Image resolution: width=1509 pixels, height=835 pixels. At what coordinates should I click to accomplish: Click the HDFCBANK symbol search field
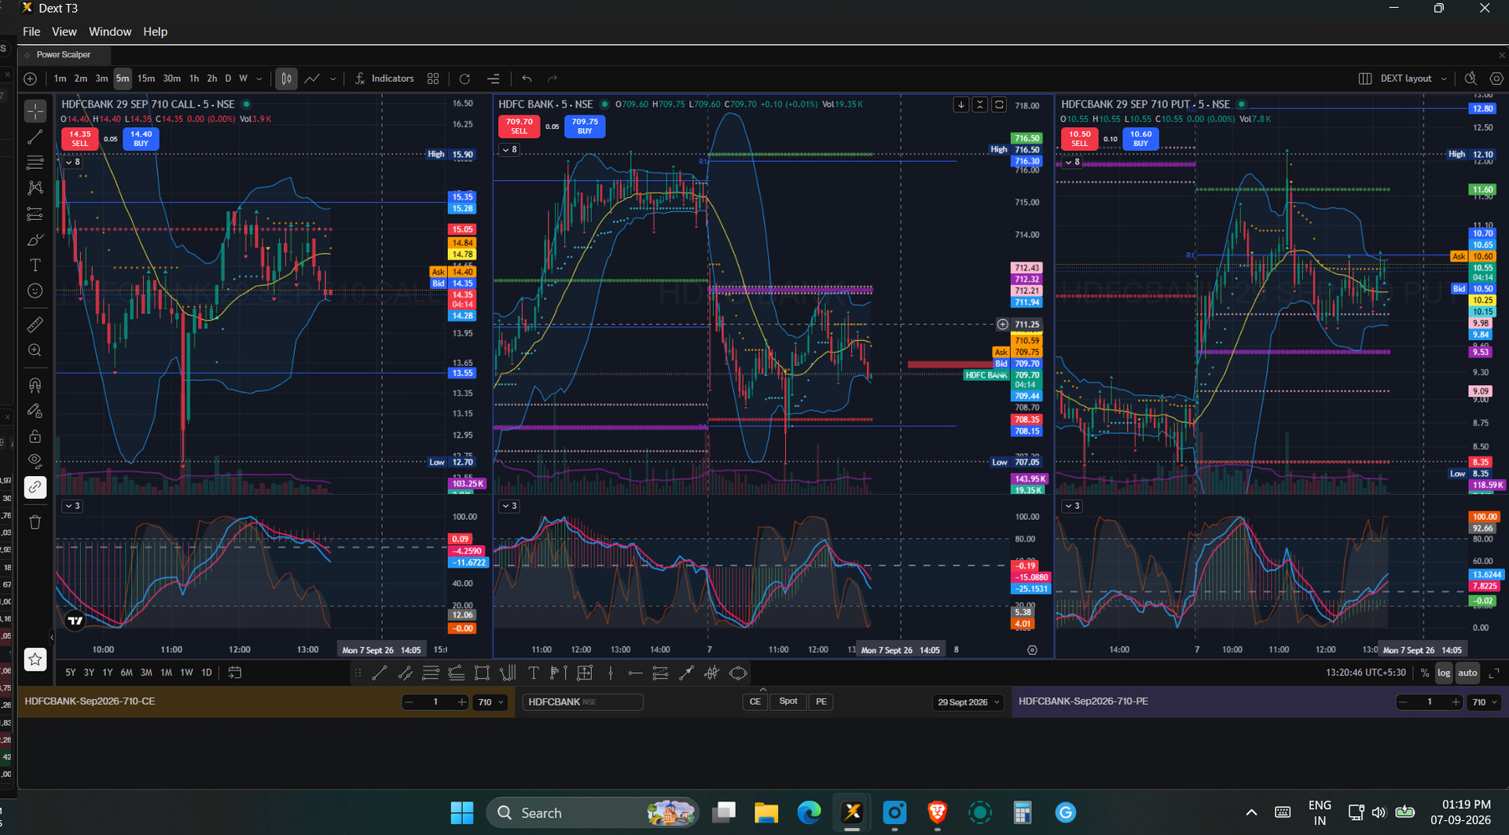point(582,702)
